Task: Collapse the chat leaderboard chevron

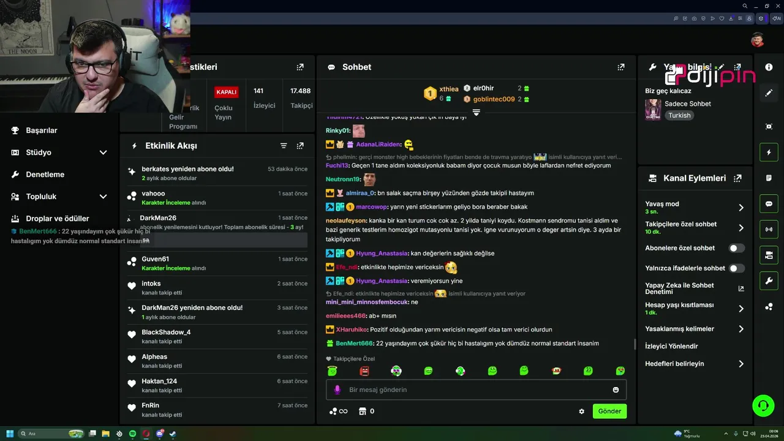Action: click(x=476, y=112)
